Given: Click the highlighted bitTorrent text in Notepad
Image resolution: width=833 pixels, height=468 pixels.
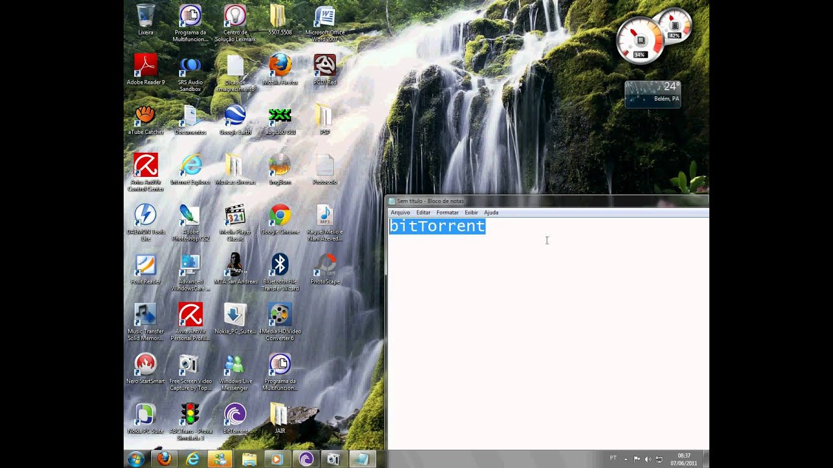Looking at the screenshot, I should 437,226.
